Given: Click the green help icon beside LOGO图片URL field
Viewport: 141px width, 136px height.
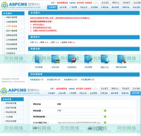Looking at the screenshot, I should click(105, 122).
